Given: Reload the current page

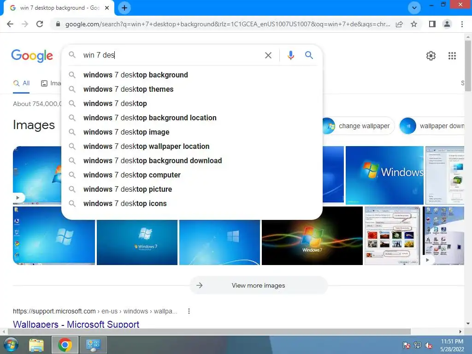Looking at the screenshot, I should pos(40,24).
